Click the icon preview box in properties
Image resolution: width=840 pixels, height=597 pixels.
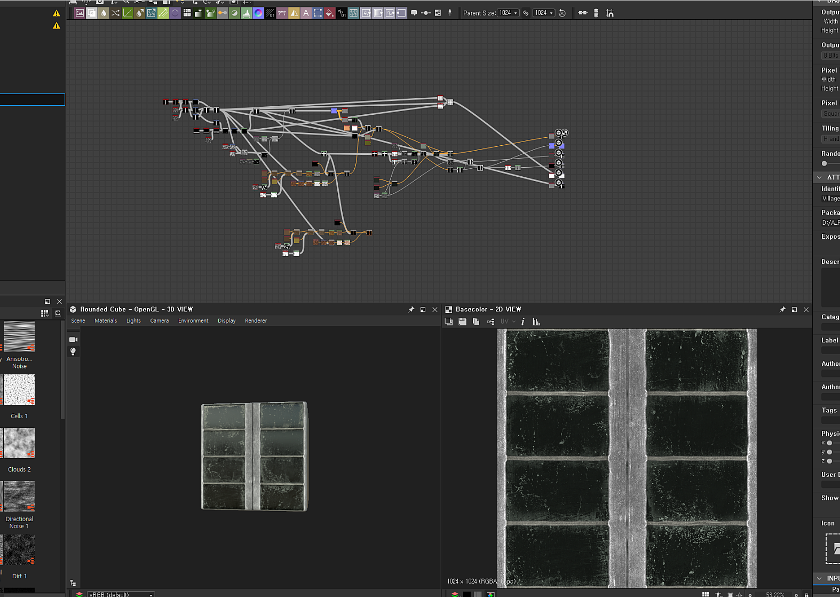[x=833, y=548]
